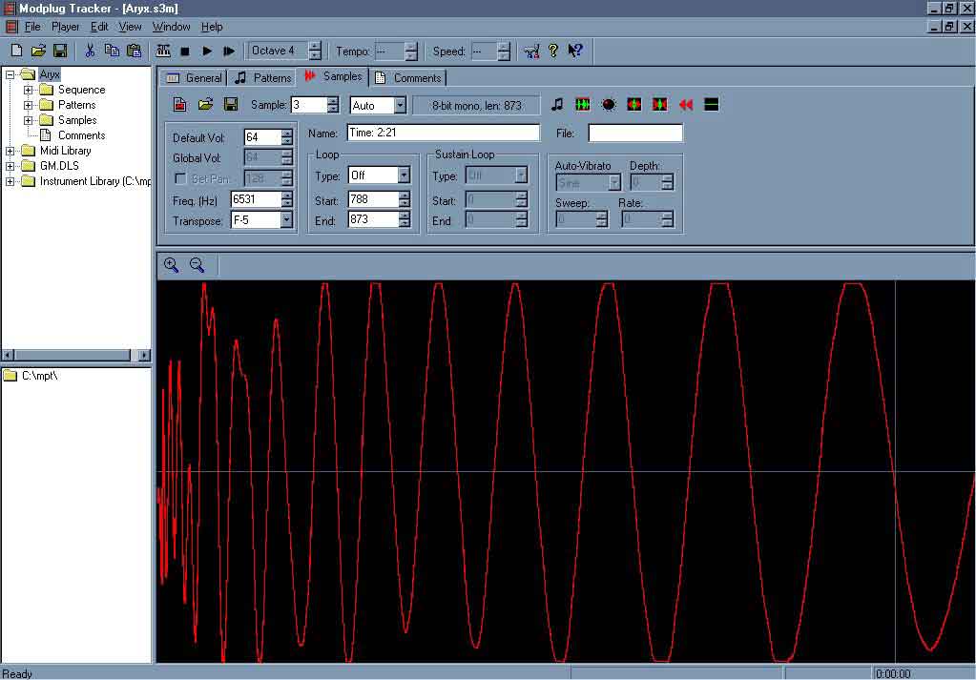
Task: Open the Player menu
Action: 65,27
